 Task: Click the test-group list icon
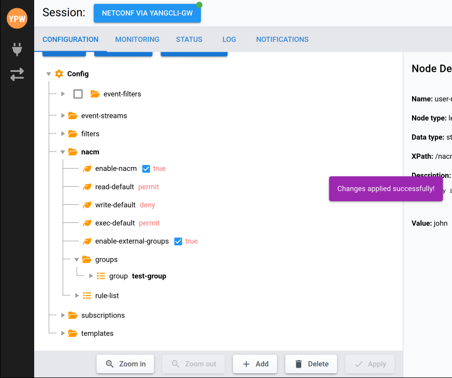point(101,276)
